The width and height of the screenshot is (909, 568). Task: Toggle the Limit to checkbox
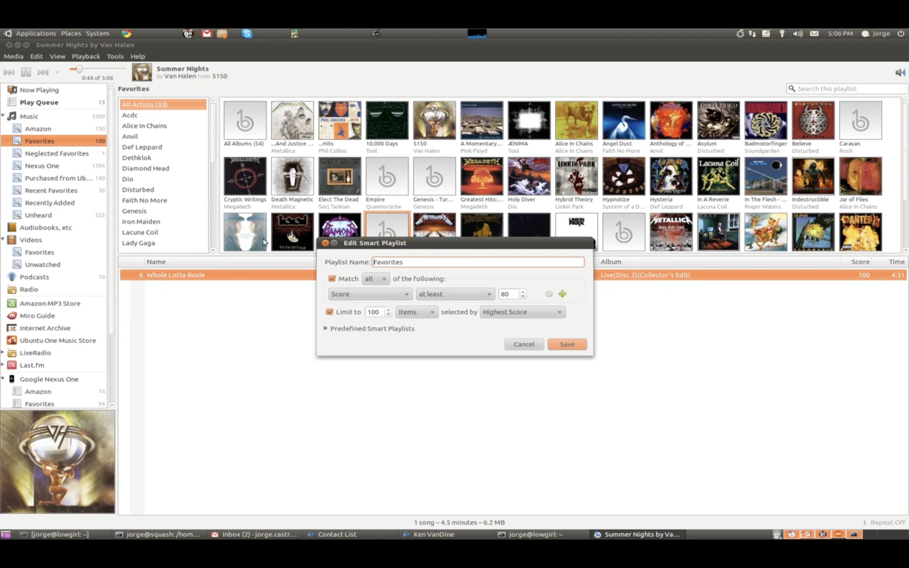[329, 312]
